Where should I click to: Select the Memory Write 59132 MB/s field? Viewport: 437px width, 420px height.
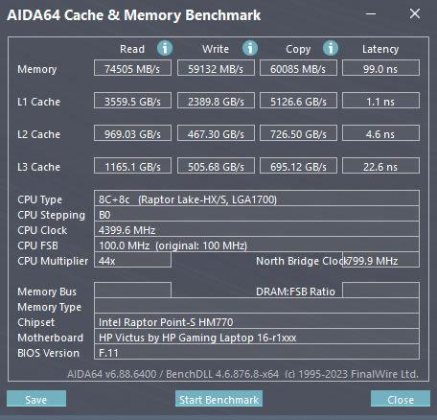point(216,68)
